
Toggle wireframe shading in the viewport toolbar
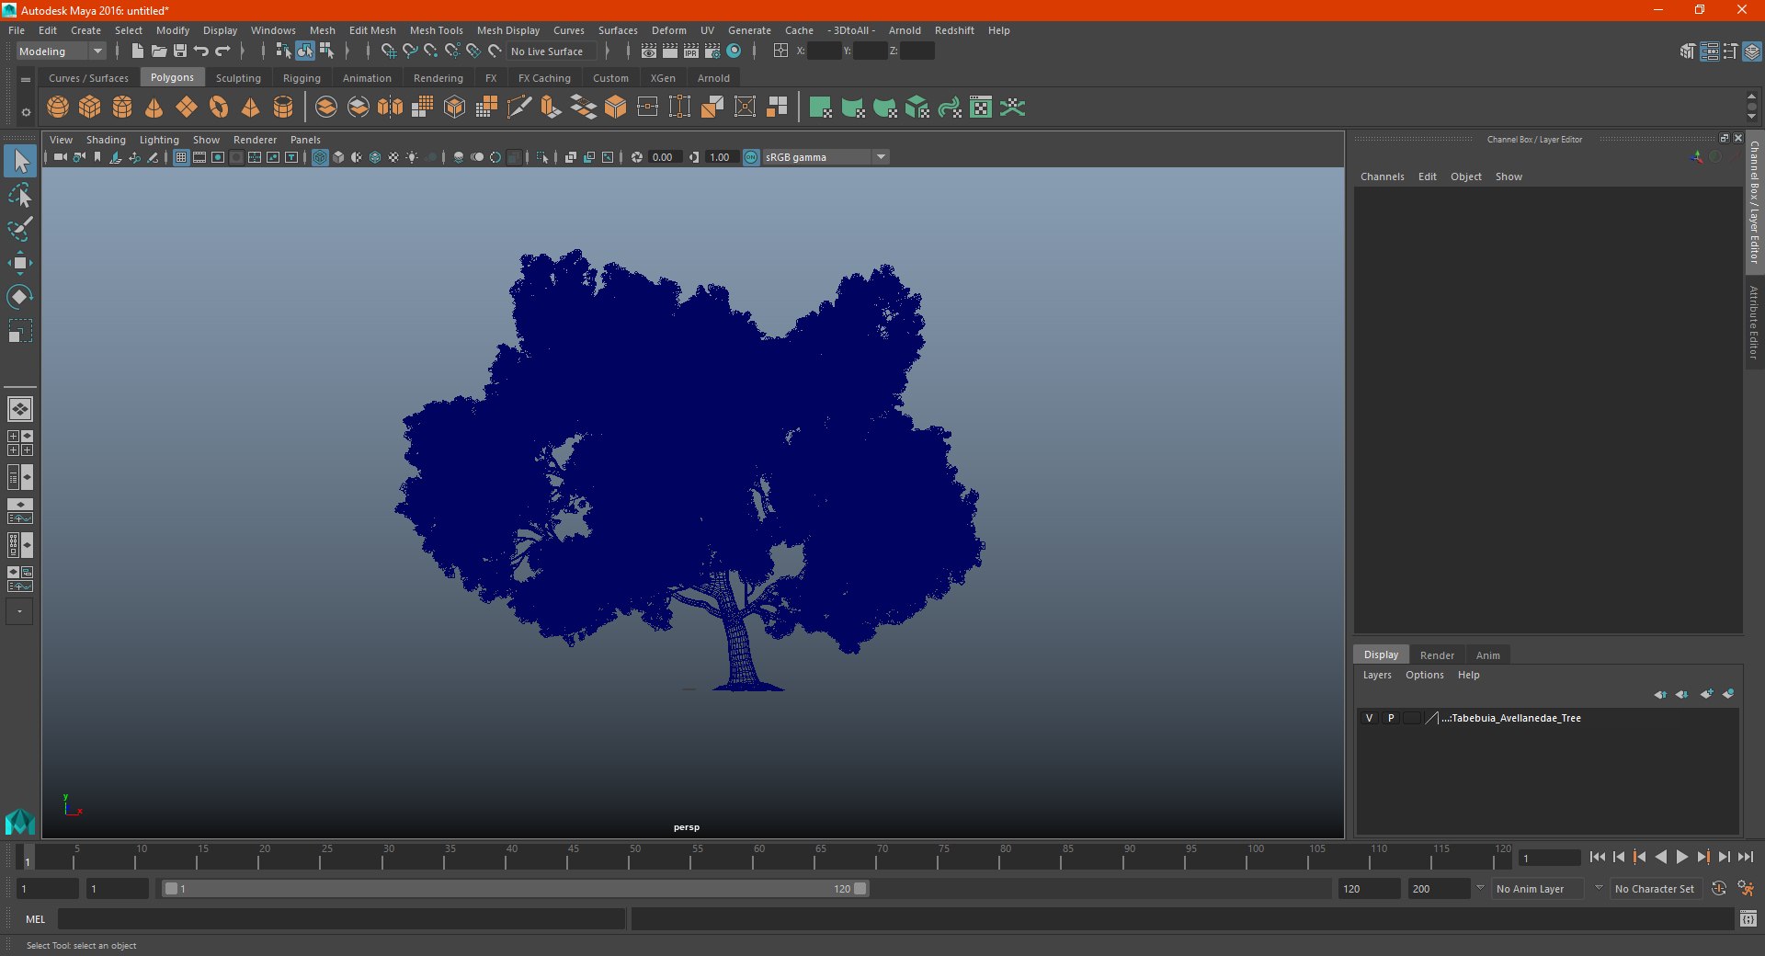click(320, 157)
